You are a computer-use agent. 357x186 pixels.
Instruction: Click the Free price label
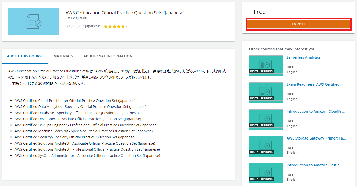click(259, 12)
